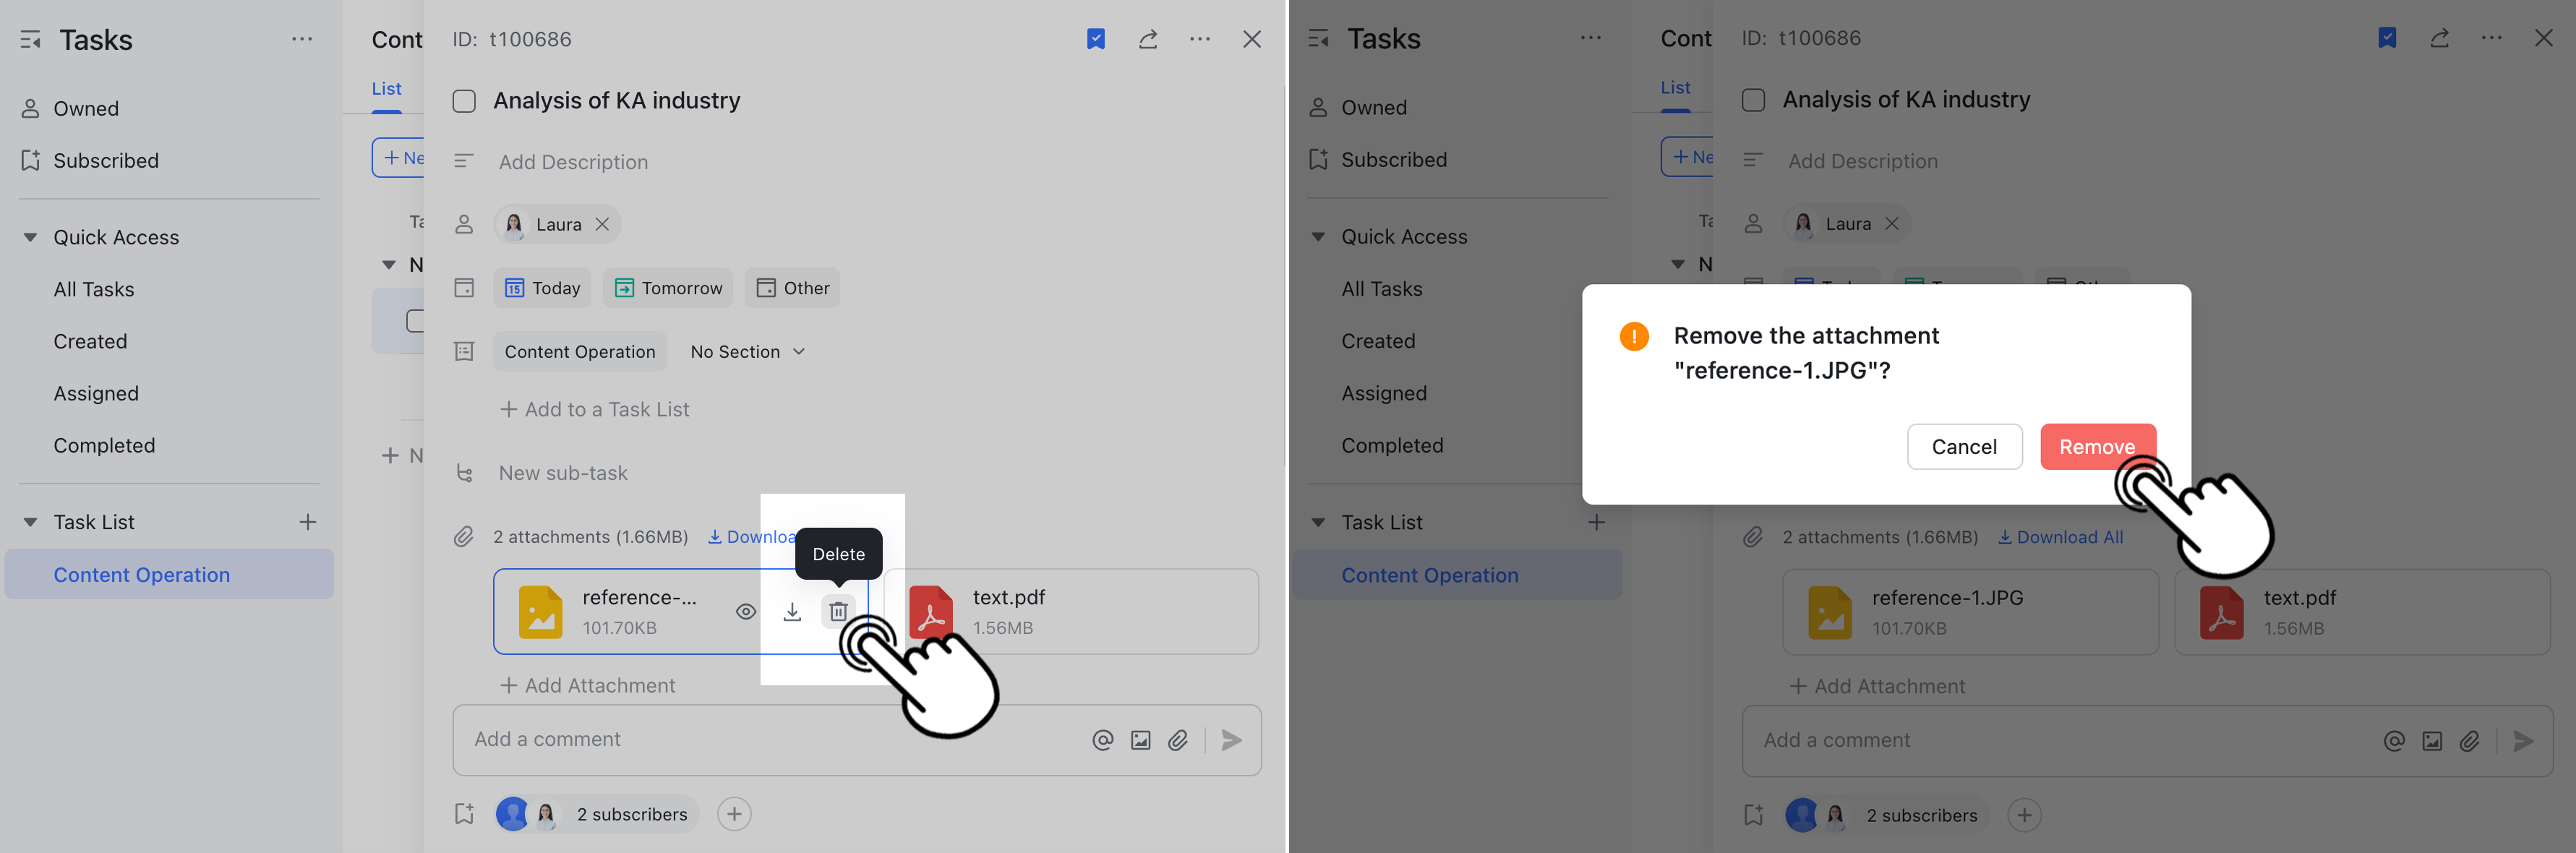Open All Tasks in left sidebar

coord(94,290)
